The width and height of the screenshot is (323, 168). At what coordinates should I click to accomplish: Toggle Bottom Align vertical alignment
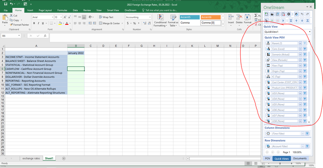pos(84,17)
